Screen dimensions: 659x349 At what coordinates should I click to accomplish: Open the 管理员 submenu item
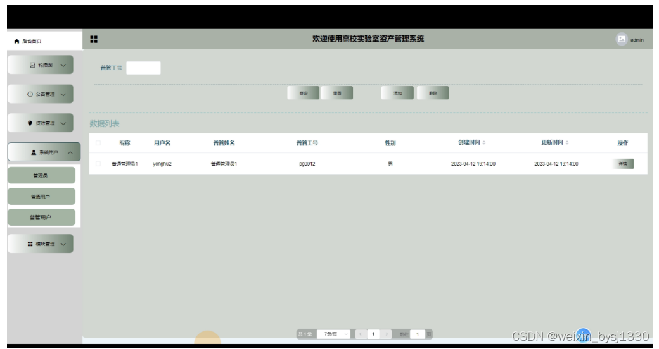coord(41,175)
